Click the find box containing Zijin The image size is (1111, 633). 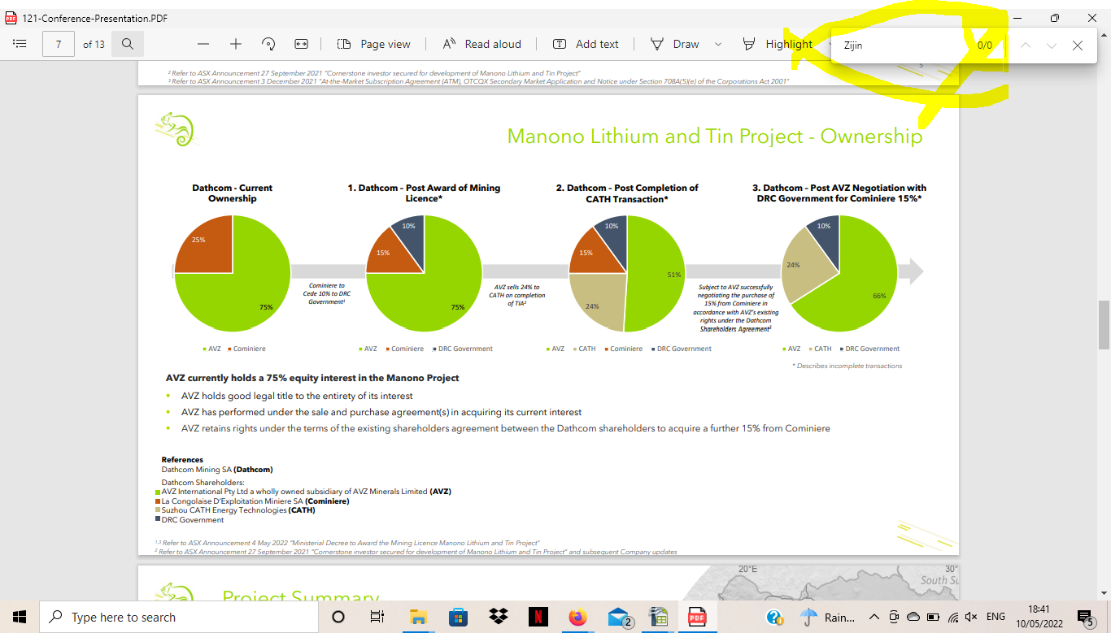[903, 46]
